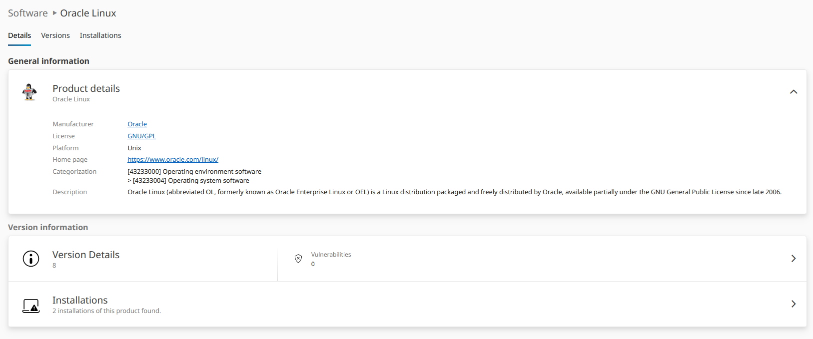The height and width of the screenshot is (339, 813).
Task: Click the Version Details info icon
Action: click(x=31, y=259)
